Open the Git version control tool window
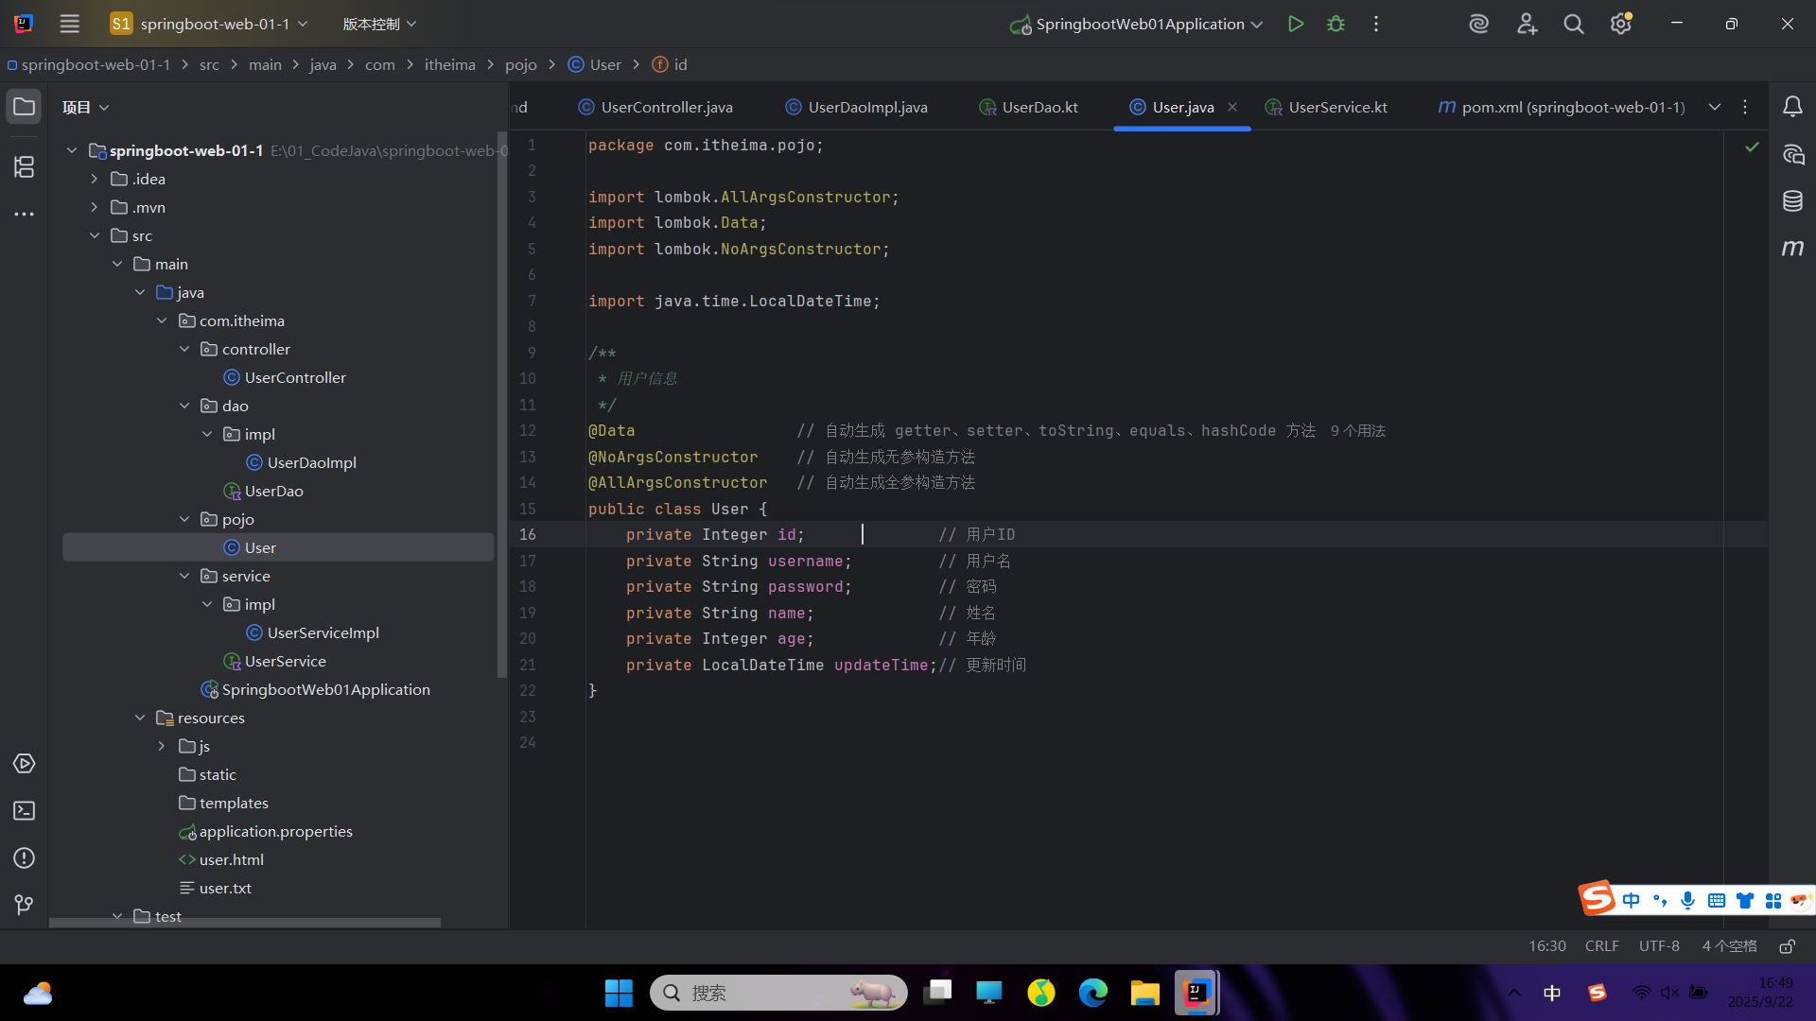 tap(25, 905)
